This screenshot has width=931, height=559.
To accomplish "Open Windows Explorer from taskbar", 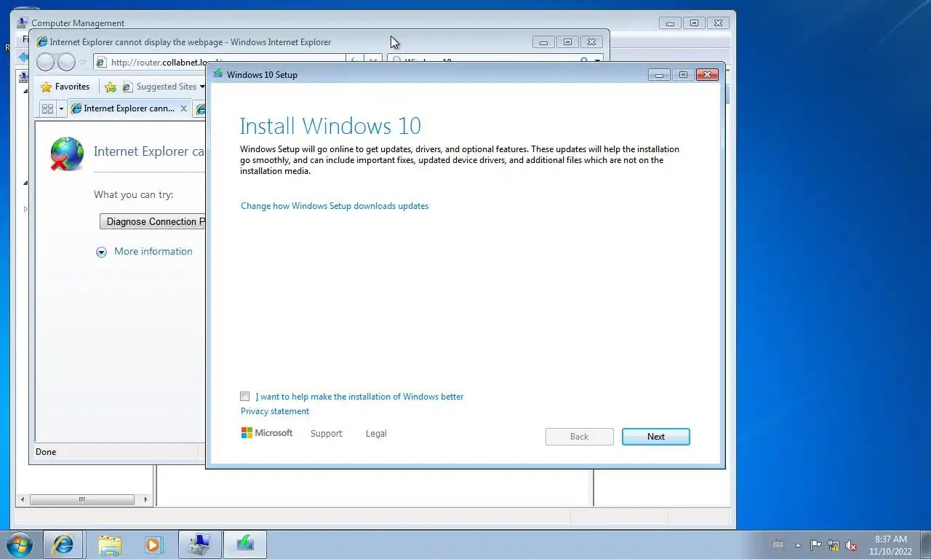I will 110,544.
